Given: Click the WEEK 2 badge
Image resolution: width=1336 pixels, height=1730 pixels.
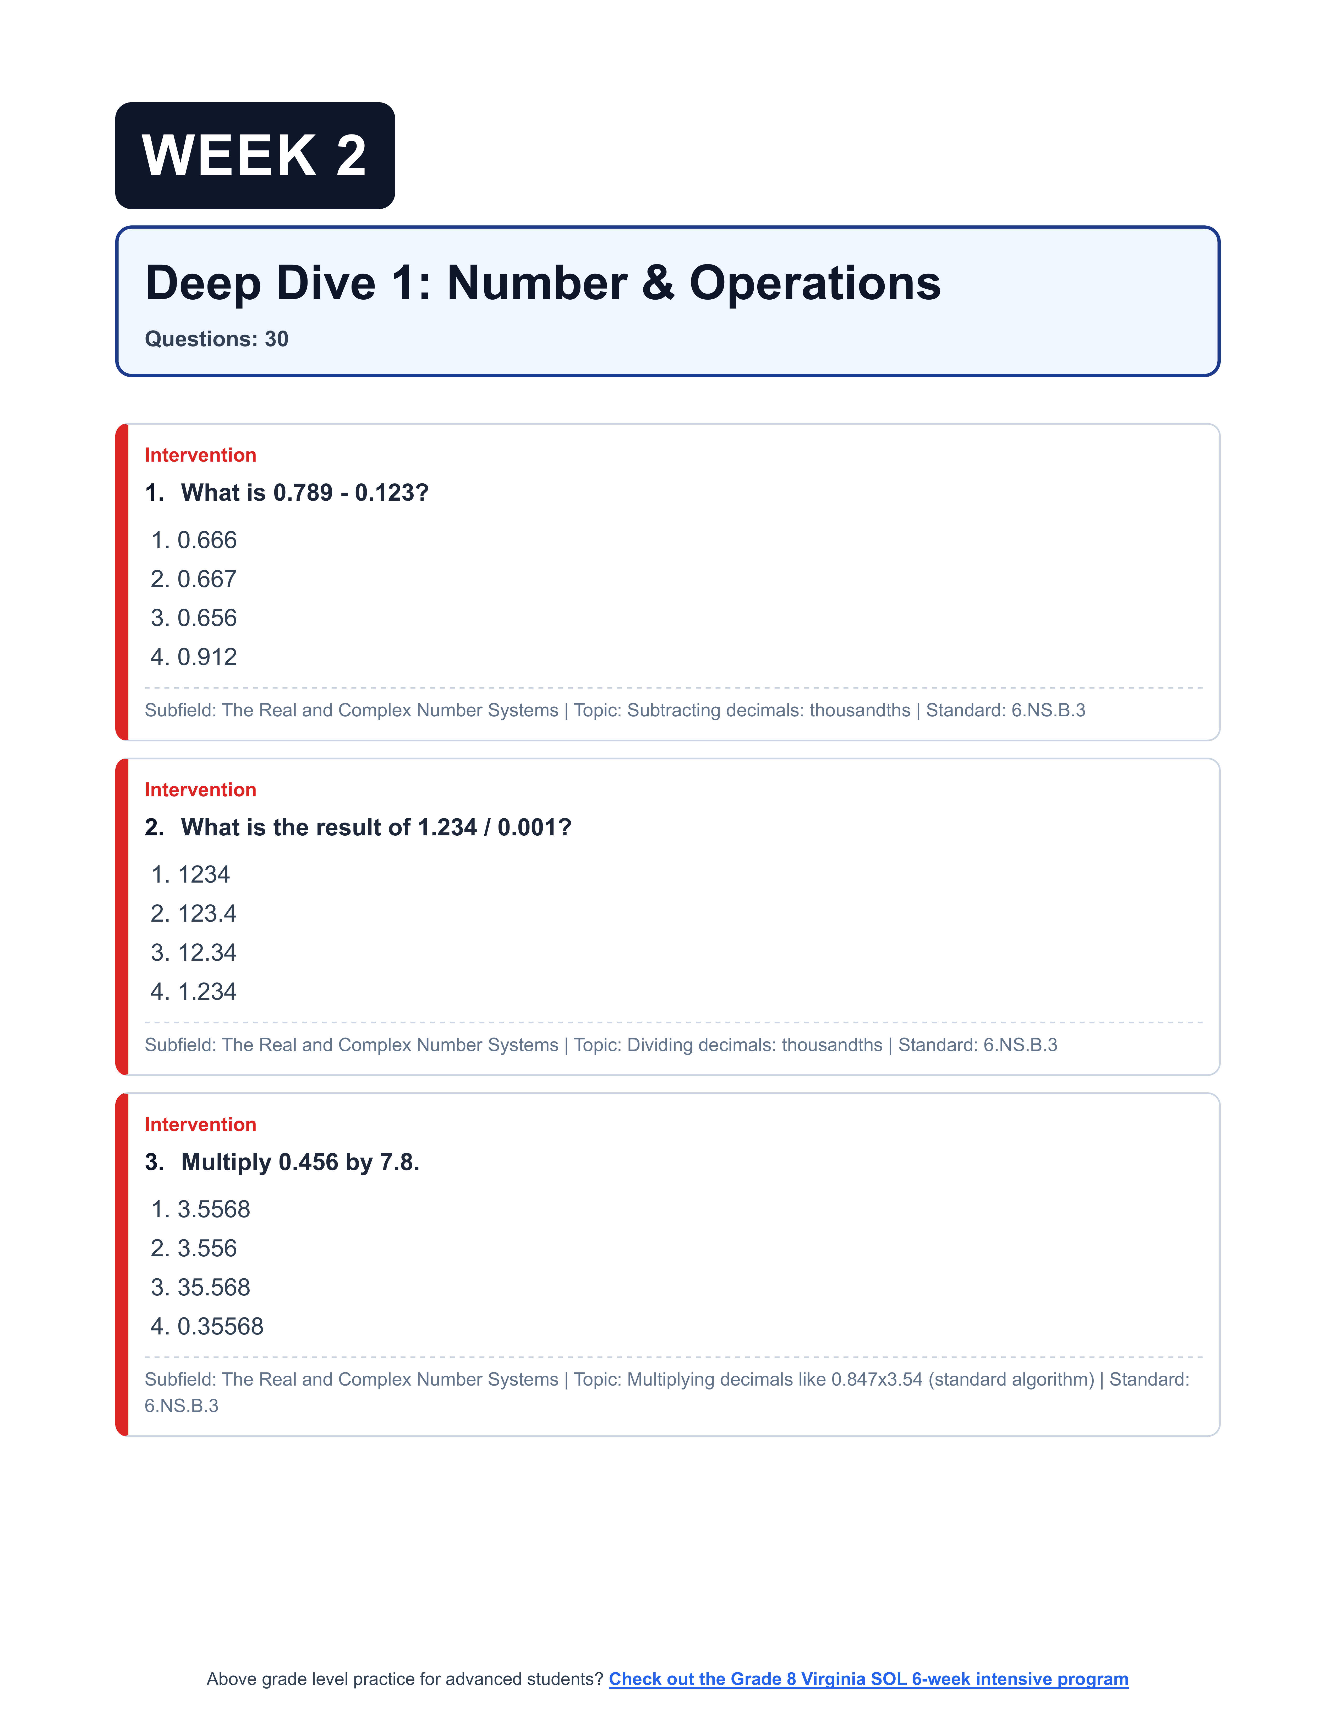Looking at the screenshot, I should pyautogui.click(x=255, y=155).
